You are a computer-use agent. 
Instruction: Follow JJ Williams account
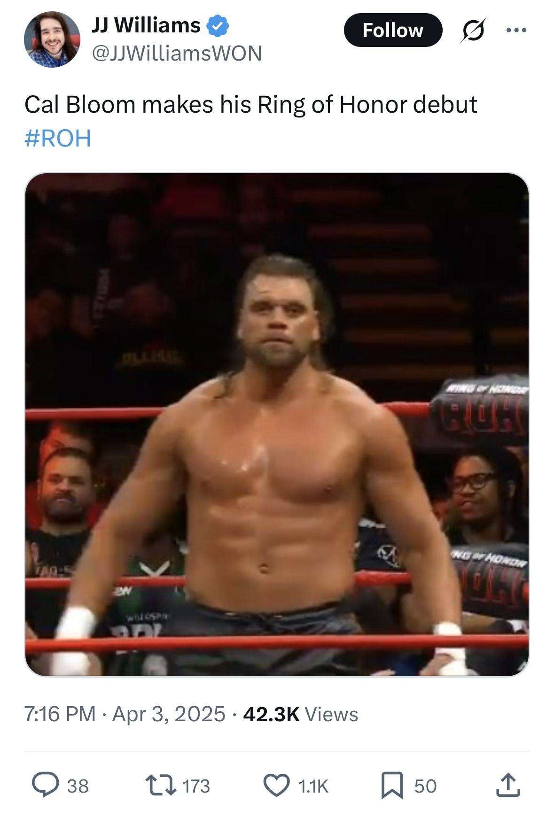(x=393, y=30)
